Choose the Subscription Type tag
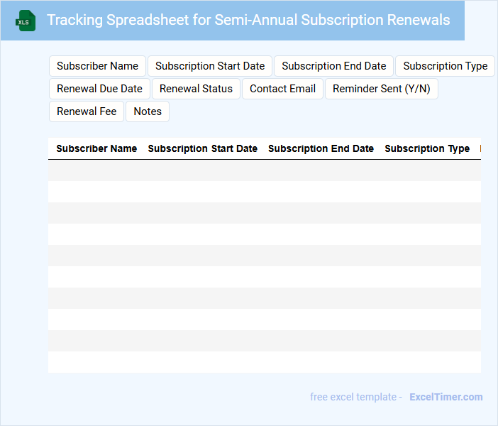 tap(445, 66)
